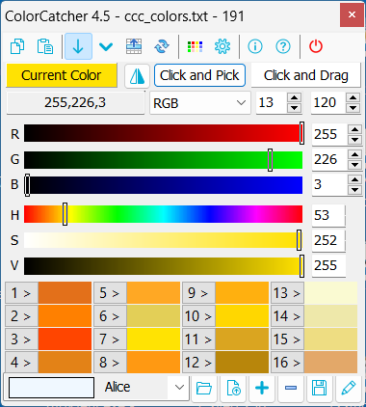Open the Alice named color dropdown
The image size is (366, 407).
click(179, 388)
